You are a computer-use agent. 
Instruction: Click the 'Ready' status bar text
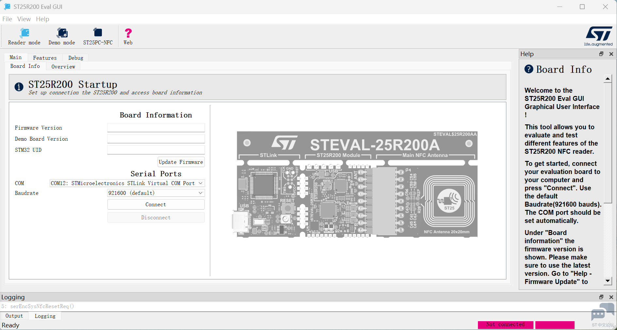coord(10,325)
